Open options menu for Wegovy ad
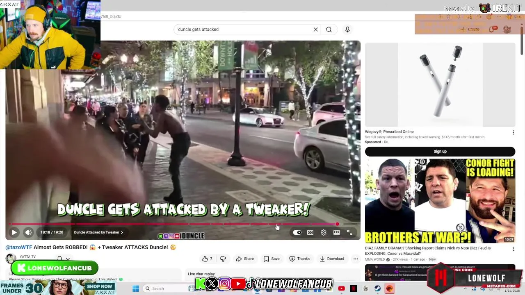Image resolution: width=525 pixels, height=295 pixels. click(513, 133)
